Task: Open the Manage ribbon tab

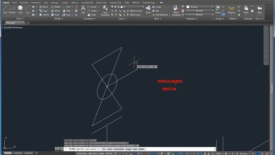Action: pos(55,3)
